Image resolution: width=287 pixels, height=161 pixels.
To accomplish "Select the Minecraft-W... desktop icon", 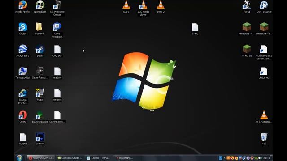I will tap(247, 29).
